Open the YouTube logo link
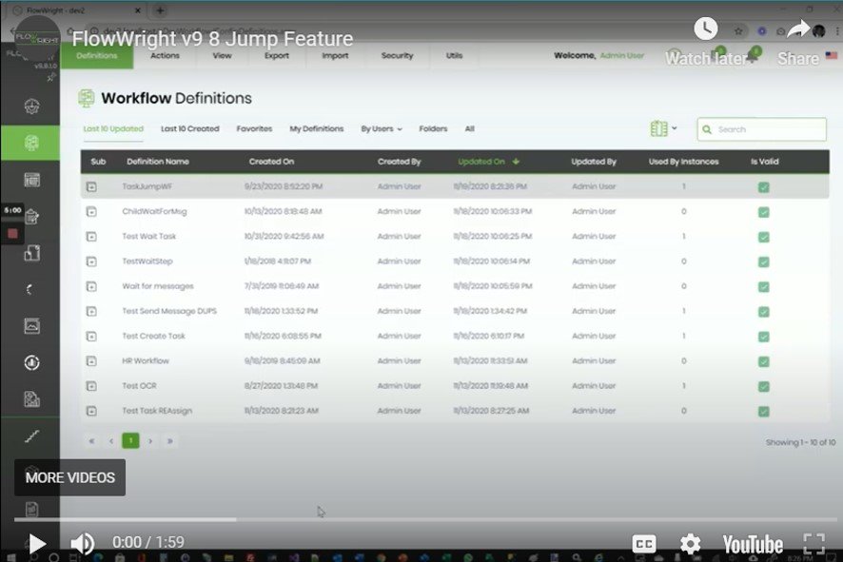The height and width of the screenshot is (562, 843). point(752,544)
